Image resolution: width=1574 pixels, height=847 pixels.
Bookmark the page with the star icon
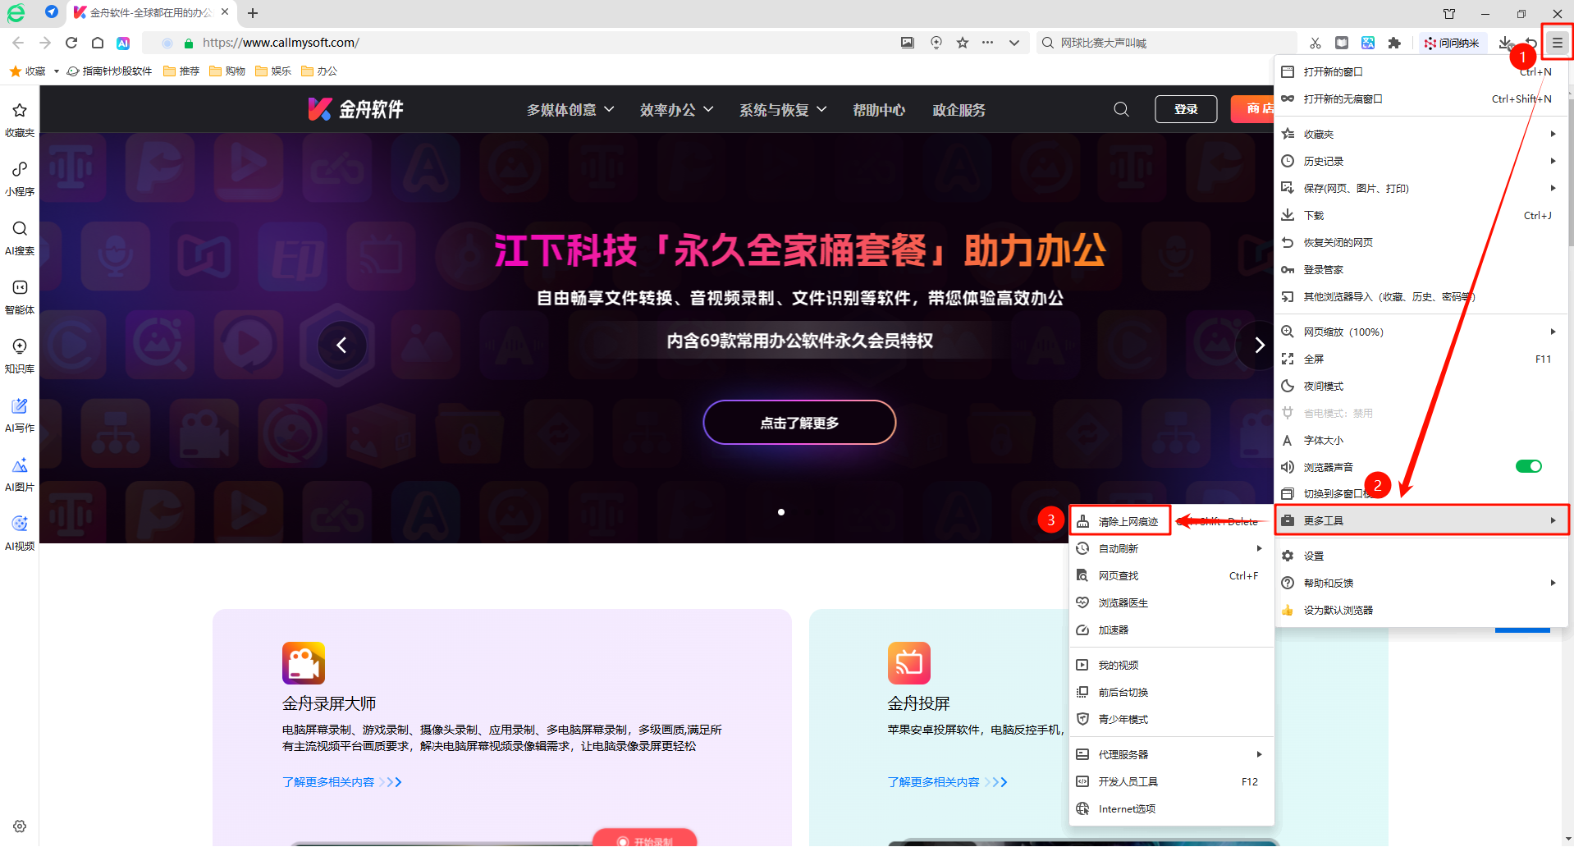pyautogui.click(x=963, y=43)
